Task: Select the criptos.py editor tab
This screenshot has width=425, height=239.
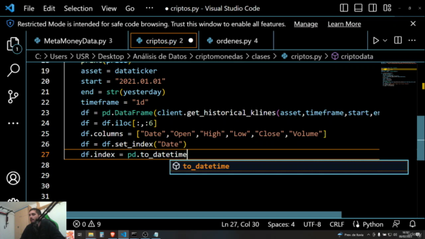Action: tap(164, 41)
